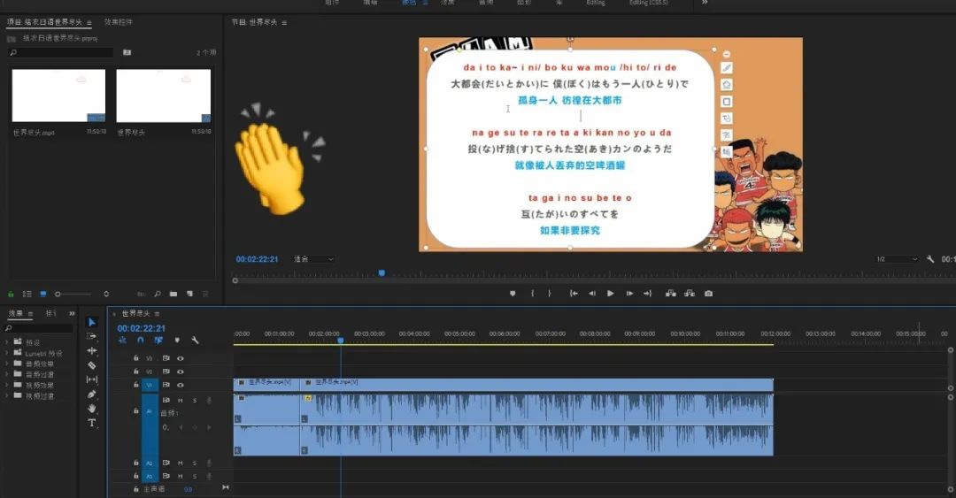Screen dimensions: 956x498
Task: Click find magnifier in project panel footer
Action: pos(158,294)
